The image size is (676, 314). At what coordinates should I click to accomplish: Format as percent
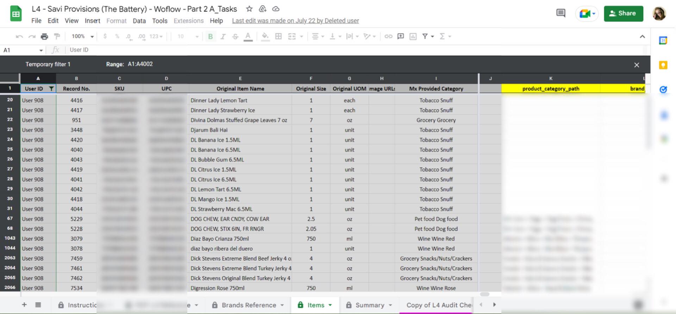point(117,36)
